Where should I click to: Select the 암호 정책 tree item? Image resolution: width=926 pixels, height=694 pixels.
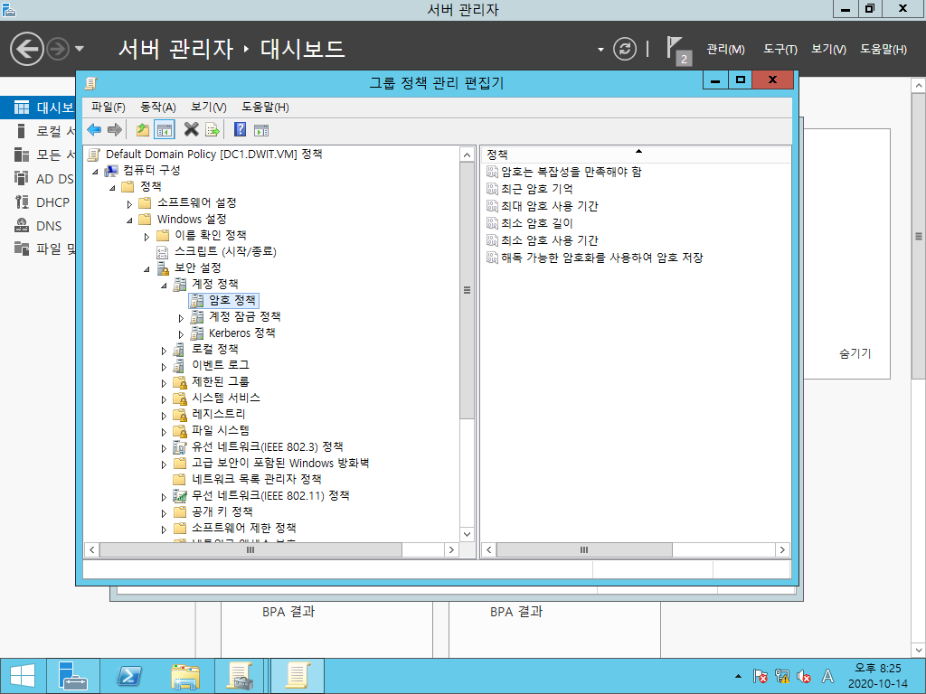232,300
